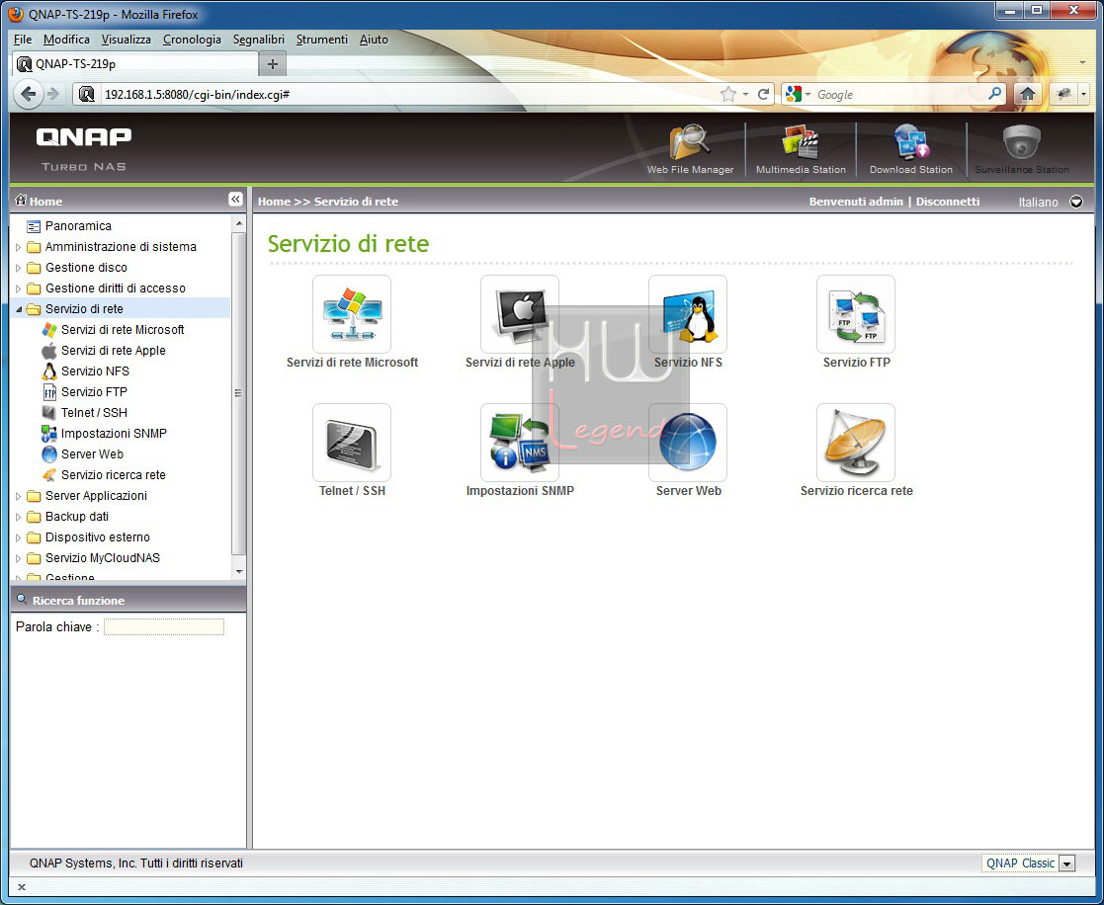The height and width of the screenshot is (905, 1104).
Task: Close the status bar with x
Action: (21, 887)
